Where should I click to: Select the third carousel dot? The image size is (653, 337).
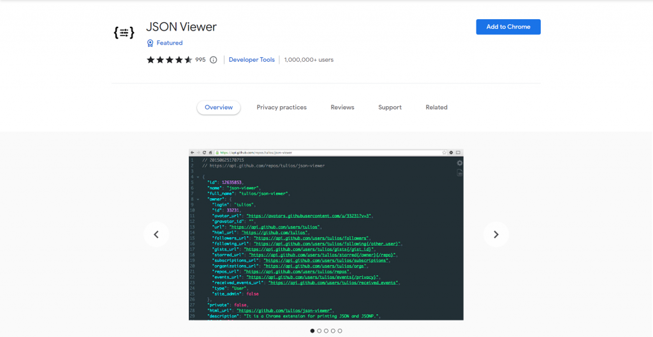326,331
